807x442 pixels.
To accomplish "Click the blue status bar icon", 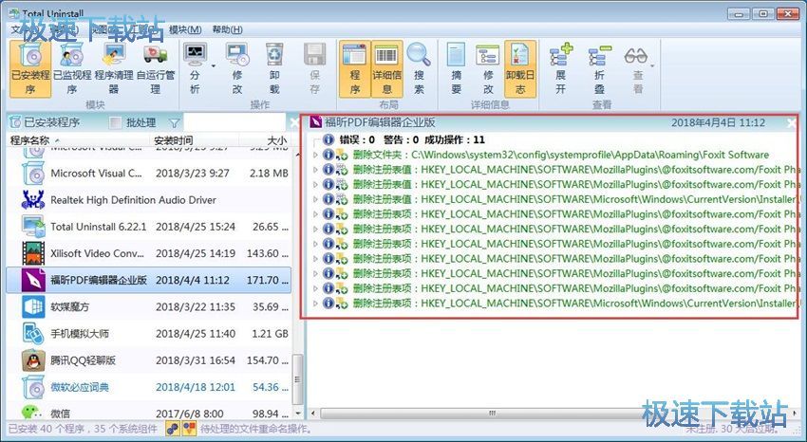I will pyautogui.click(x=173, y=428).
